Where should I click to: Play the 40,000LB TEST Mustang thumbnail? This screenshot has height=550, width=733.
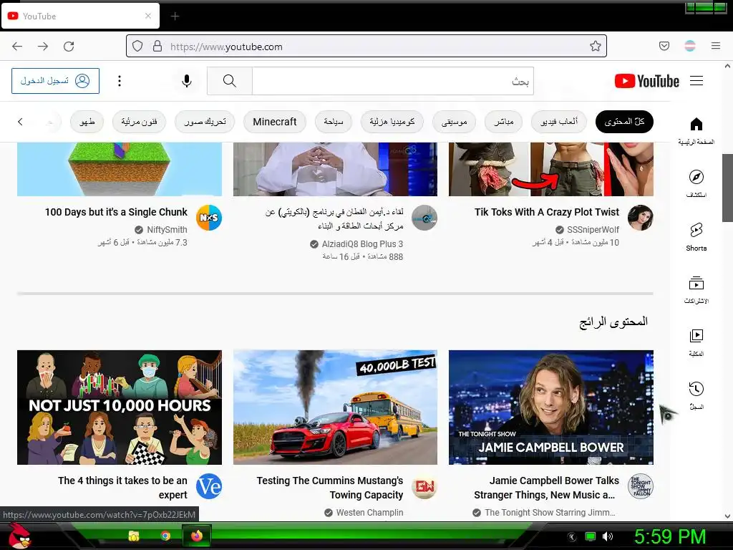[x=335, y=407]
